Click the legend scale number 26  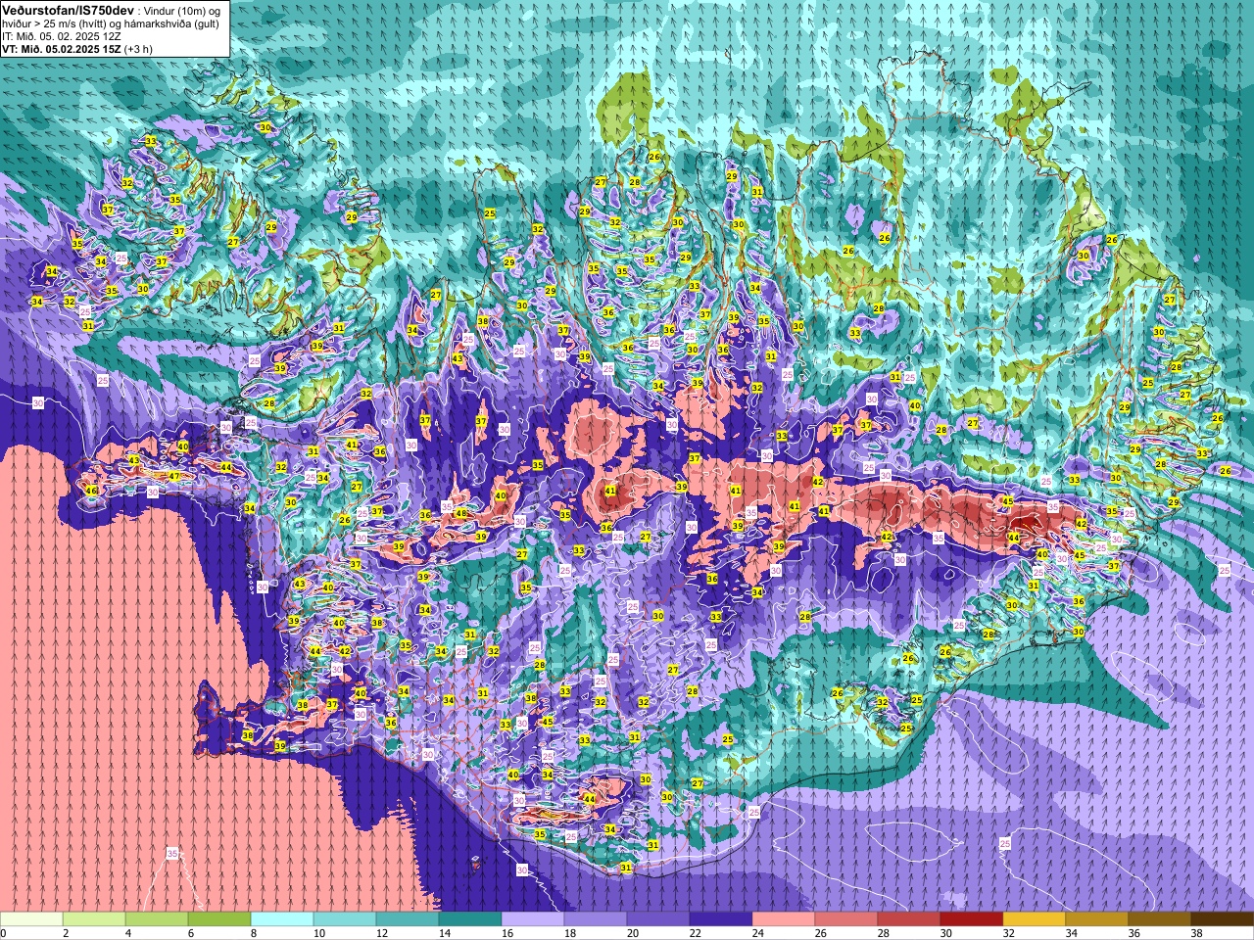(820, 933)
